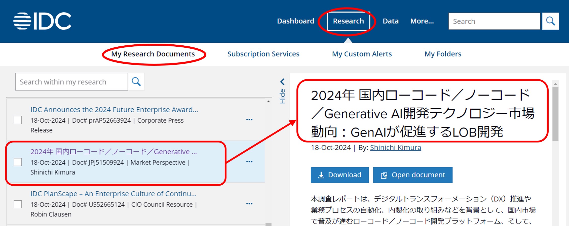
Task: Open the more options dots for IDC PlanScape row
Action: (249, 204)
